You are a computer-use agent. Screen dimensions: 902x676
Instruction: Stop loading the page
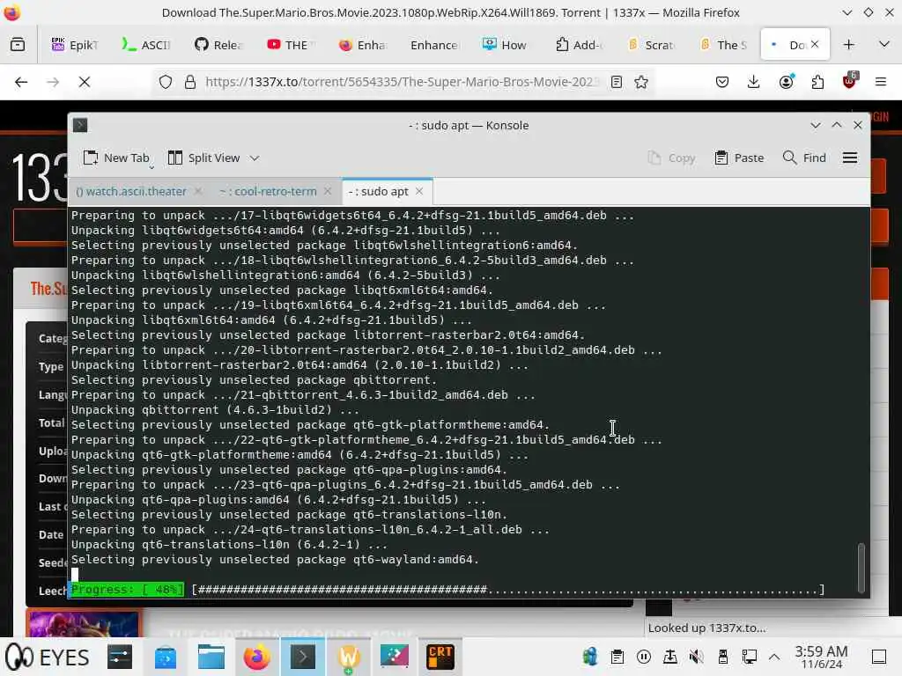85,82
